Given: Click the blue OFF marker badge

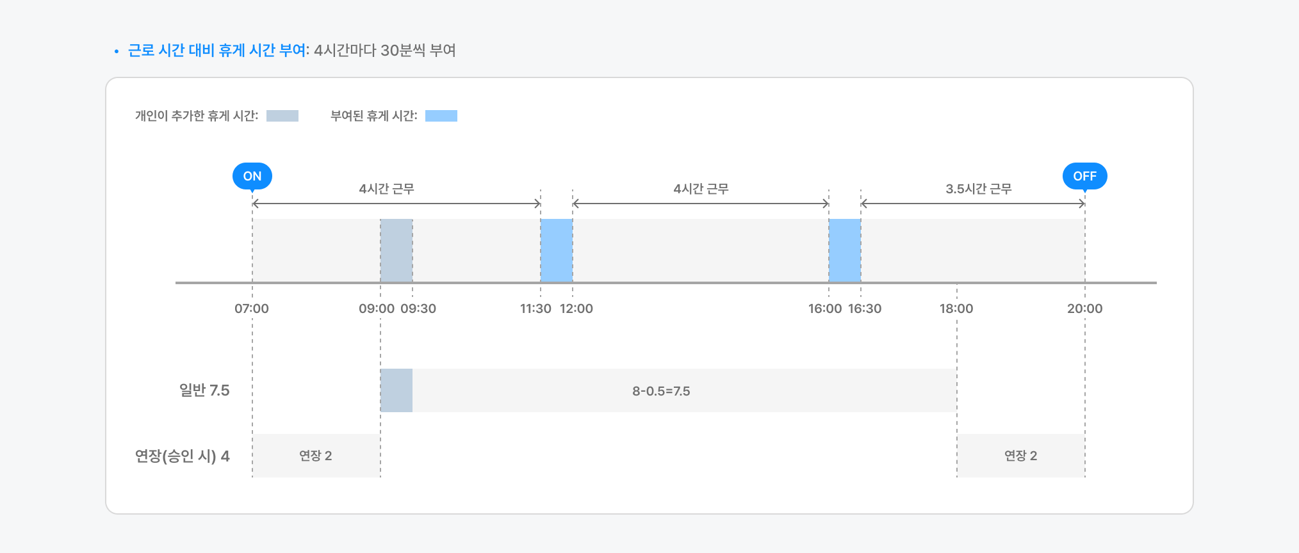Looking at the screenshot, I should (x=1084, y=176).
